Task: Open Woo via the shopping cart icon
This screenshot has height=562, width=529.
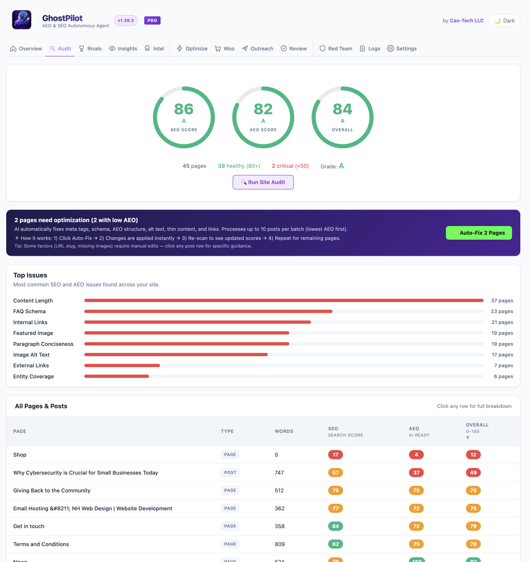Action: pyautogui.click(x=218, y=48)
